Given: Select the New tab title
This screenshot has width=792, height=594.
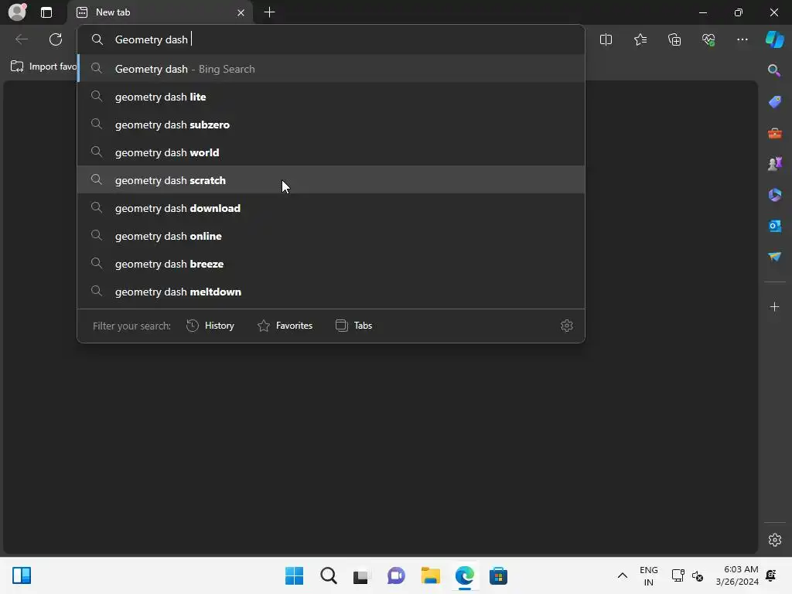Looking at the screenshot, I should (113, 12).
